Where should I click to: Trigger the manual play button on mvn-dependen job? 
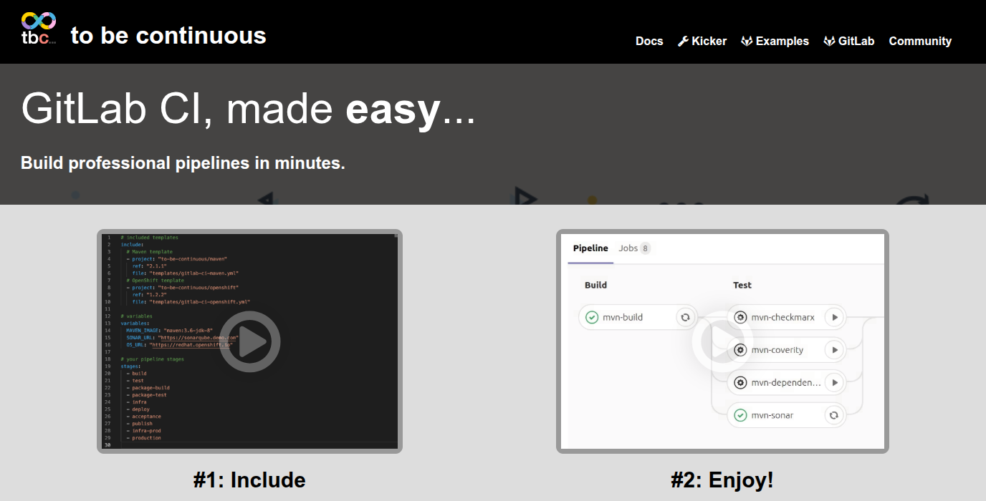pyautogui.click(x=835, y=382)
